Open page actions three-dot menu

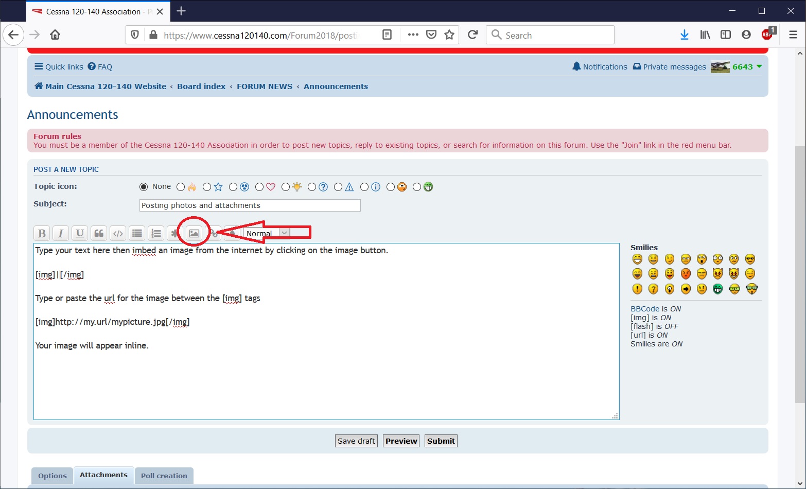(413, 35)
